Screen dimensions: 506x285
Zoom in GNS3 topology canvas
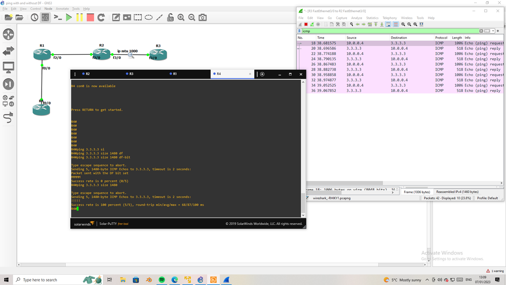pos(181,17)
